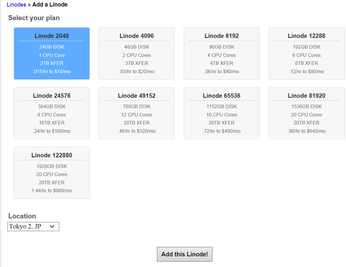346x267 pixels.
Task: Click the '1920GB DISK' text
Action: click(x=52, y=166)
